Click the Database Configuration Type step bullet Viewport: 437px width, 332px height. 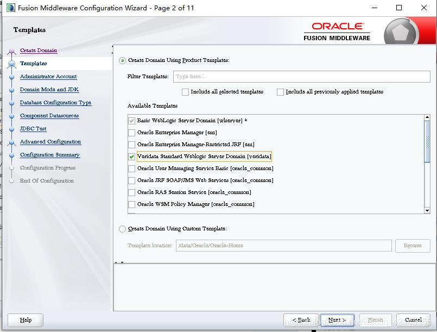(12, 103)
